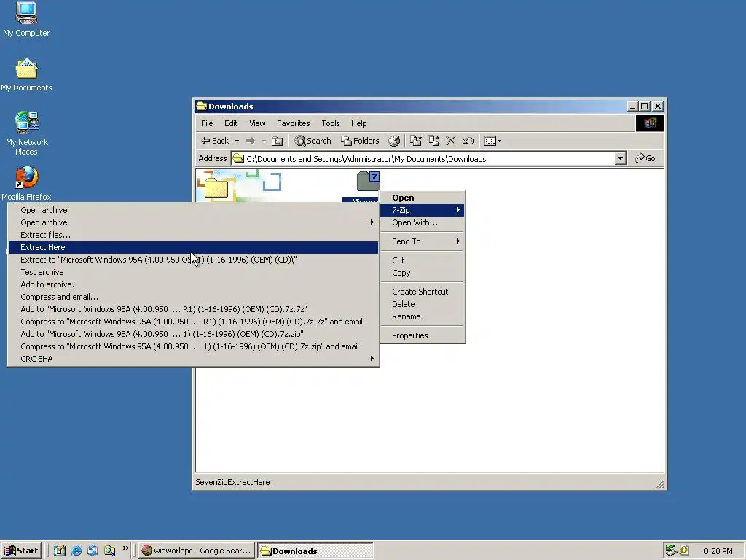This screenshot has width=746, height=560.
Task: Select the 7z archive file icon
Action: pyautogui.click(x=368, y=181)
